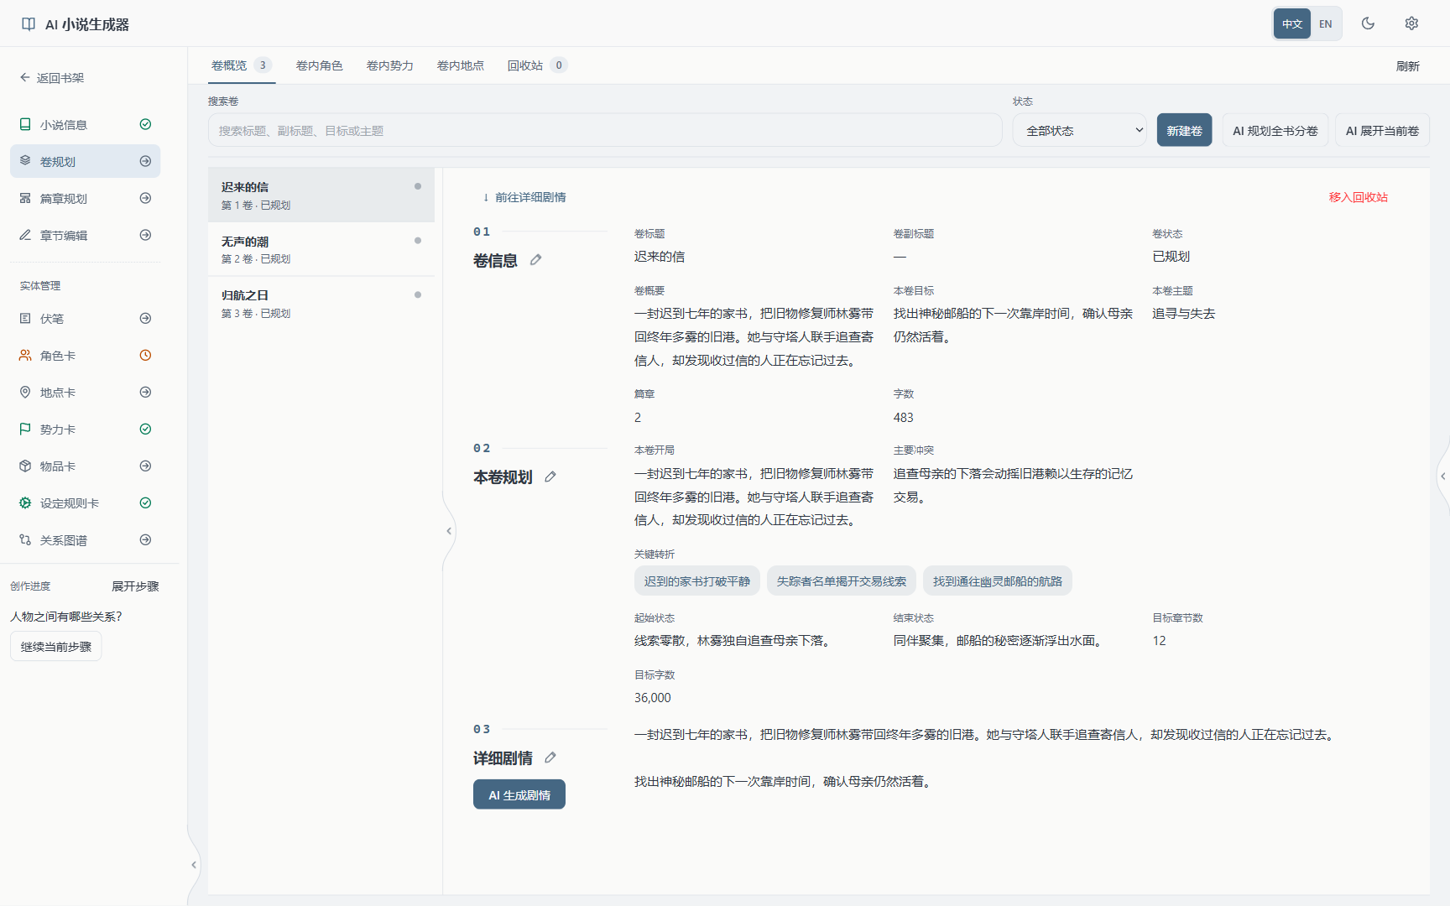This screenshot has height=906, width=1450.
Task: Edit 本卷规划 with pencil icon
Action: click(x=550, y=476)
